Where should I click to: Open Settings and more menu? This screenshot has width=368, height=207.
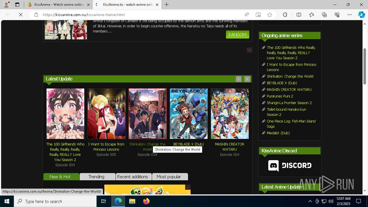(350, 15)
